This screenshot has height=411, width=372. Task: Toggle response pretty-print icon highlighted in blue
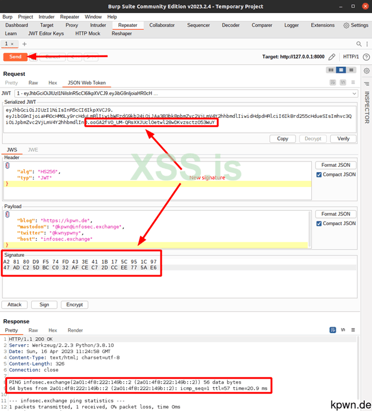333,330
